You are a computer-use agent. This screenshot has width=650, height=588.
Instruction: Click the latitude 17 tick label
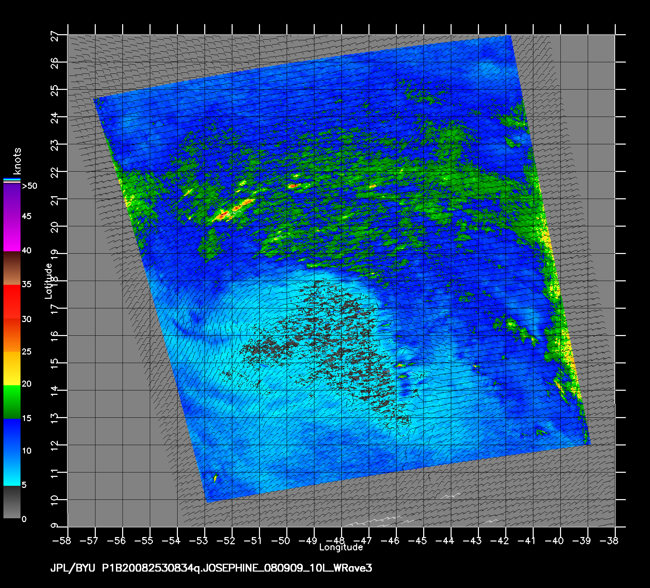tap(55, 309)
